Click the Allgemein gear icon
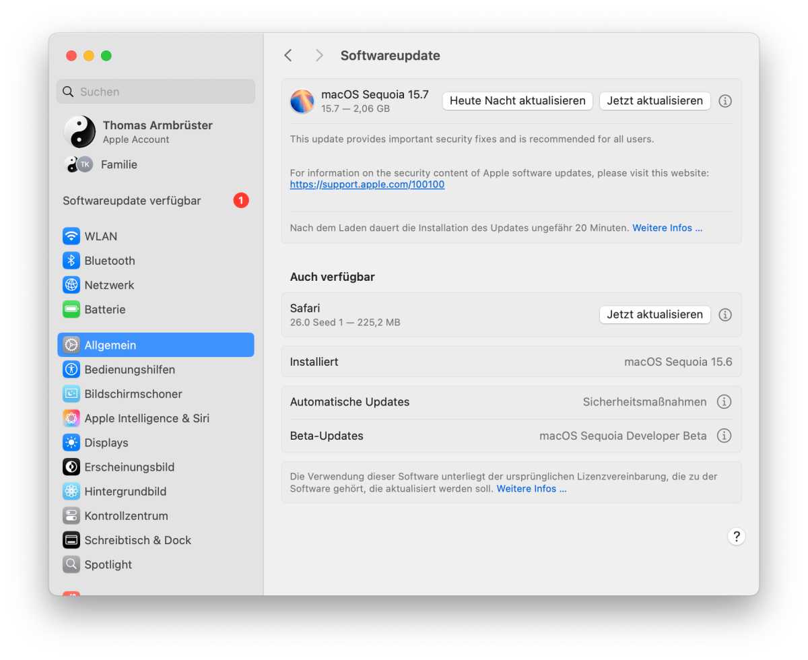 point(71,345)
